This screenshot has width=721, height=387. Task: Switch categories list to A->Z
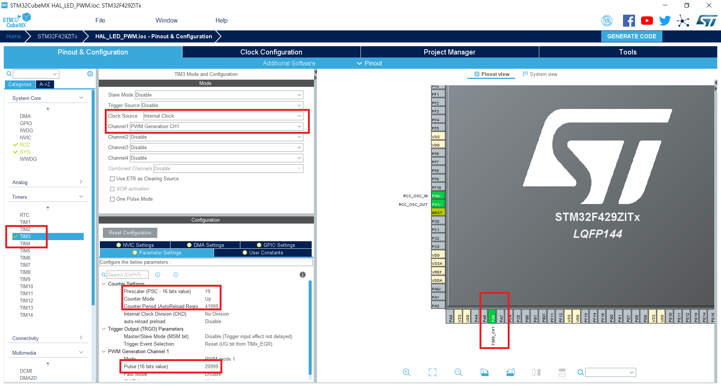click(x=45, y=84)
